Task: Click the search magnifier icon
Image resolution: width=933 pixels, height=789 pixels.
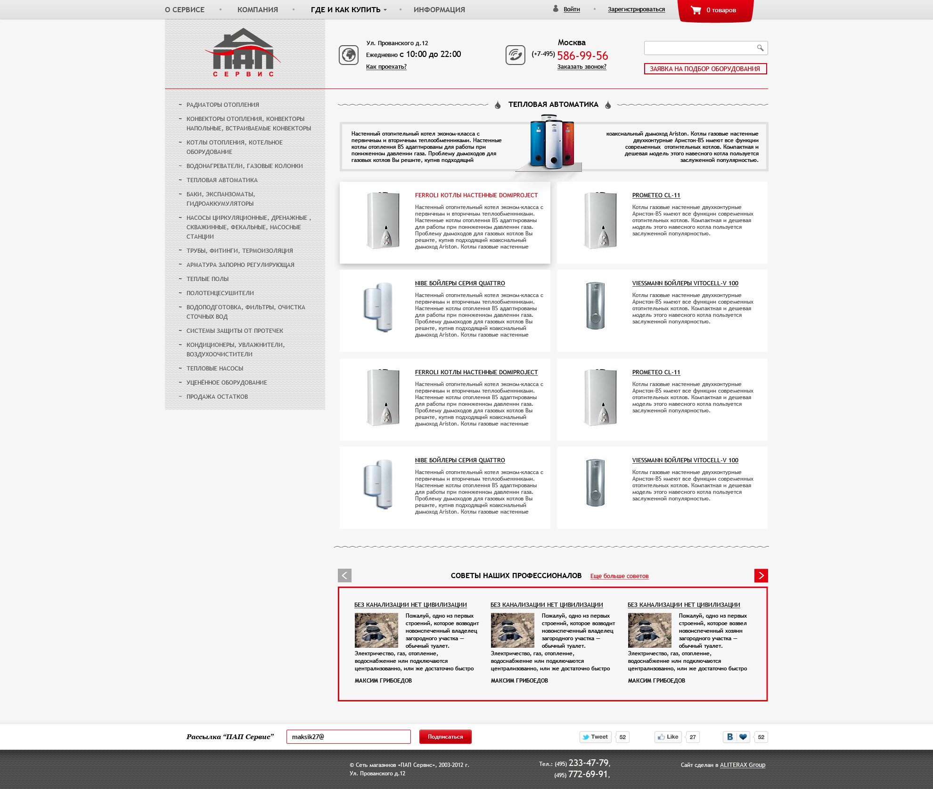Action: pyautogui.click(x=760, y=48)
